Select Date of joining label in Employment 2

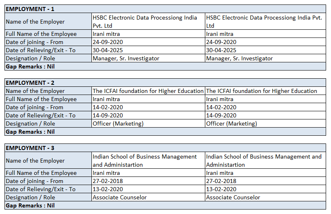(35, 108)
